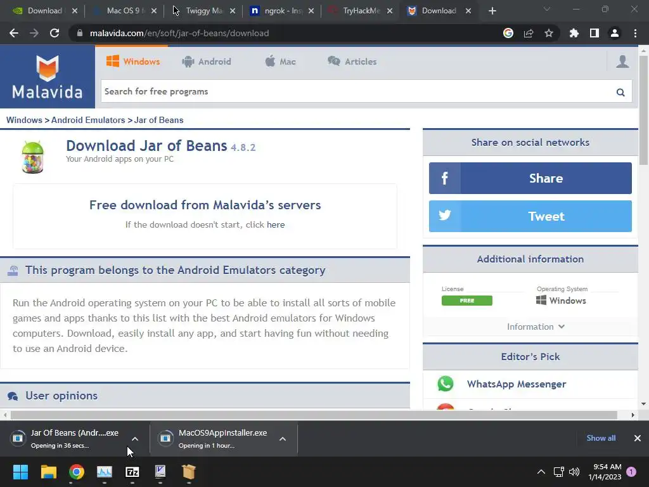Open File Explorer from taskbar
This screenshot has height=487, width=649.
coord(48,472)
